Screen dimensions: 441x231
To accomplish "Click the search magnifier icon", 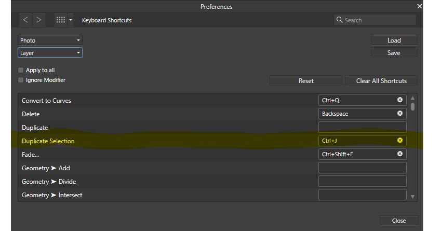I will point(340,20).
